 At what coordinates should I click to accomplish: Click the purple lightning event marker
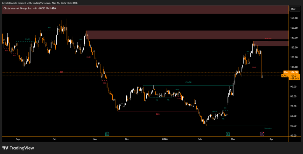click(x=262, y=134)
